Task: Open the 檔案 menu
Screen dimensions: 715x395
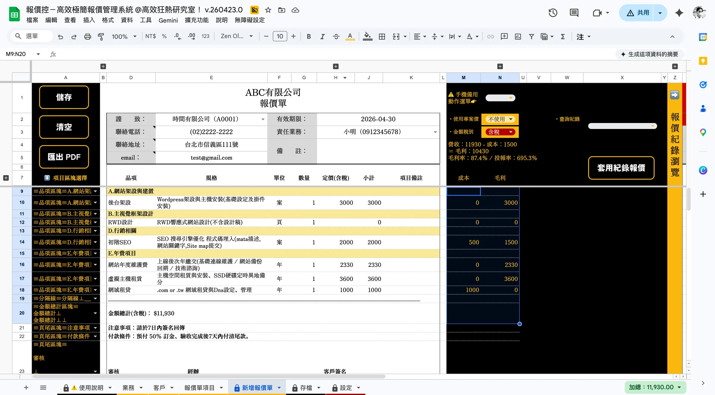Action: coord(32,20)
